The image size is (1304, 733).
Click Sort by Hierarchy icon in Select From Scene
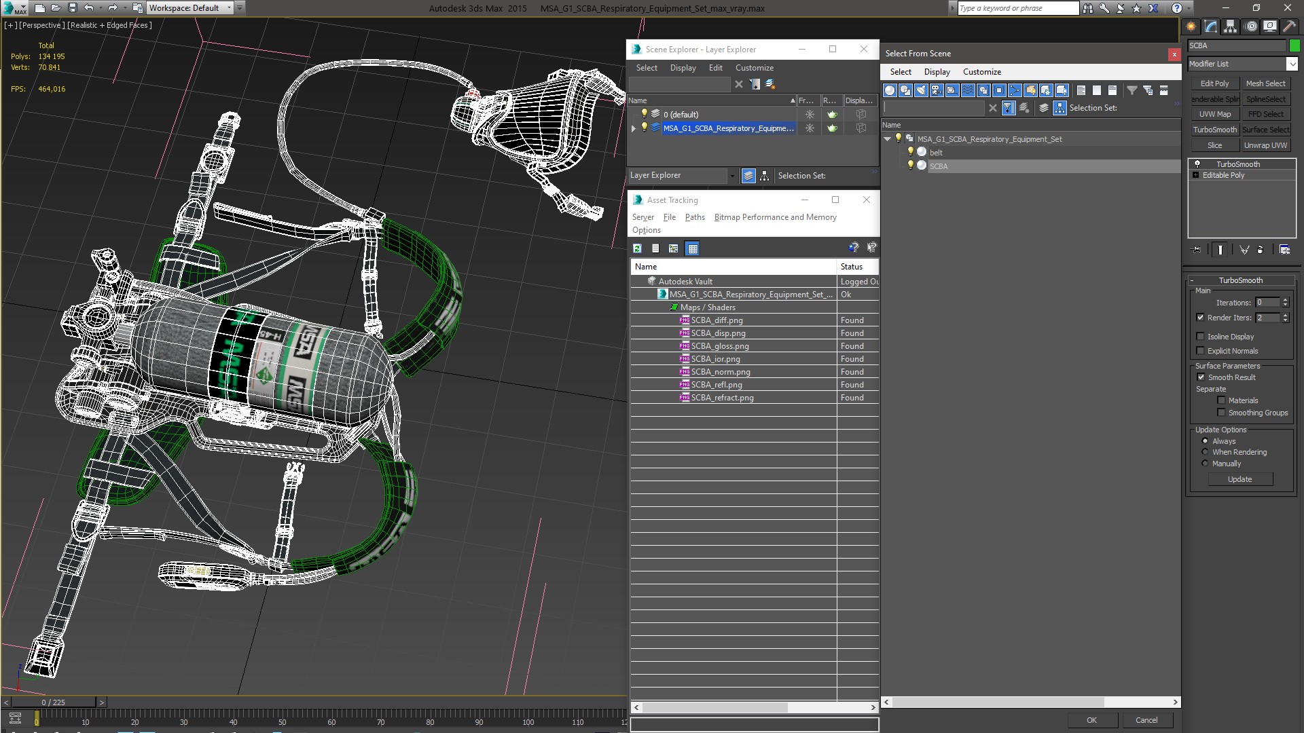coord(1059,108)
